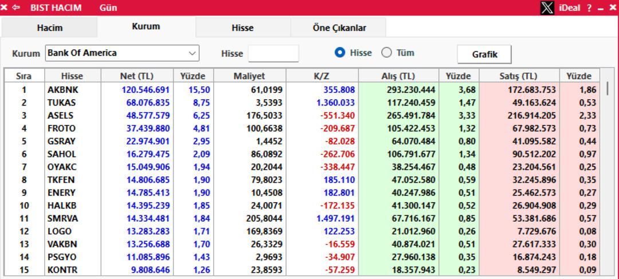Click the Grafik button

484,54
